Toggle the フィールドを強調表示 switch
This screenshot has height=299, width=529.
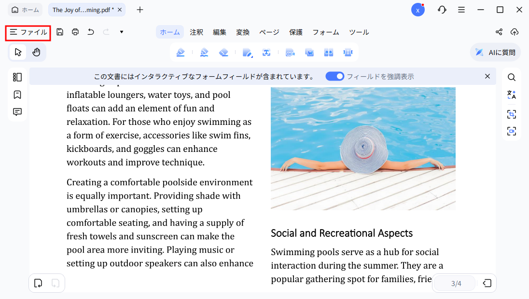(334, 76)
